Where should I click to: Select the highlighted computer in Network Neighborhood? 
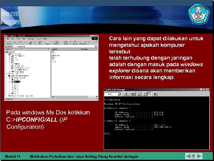pos(17,82)
